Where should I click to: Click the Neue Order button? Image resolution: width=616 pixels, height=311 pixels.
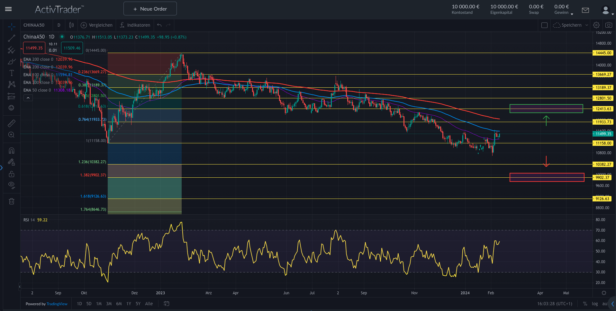pyautogui.click(x=150, y=9)
